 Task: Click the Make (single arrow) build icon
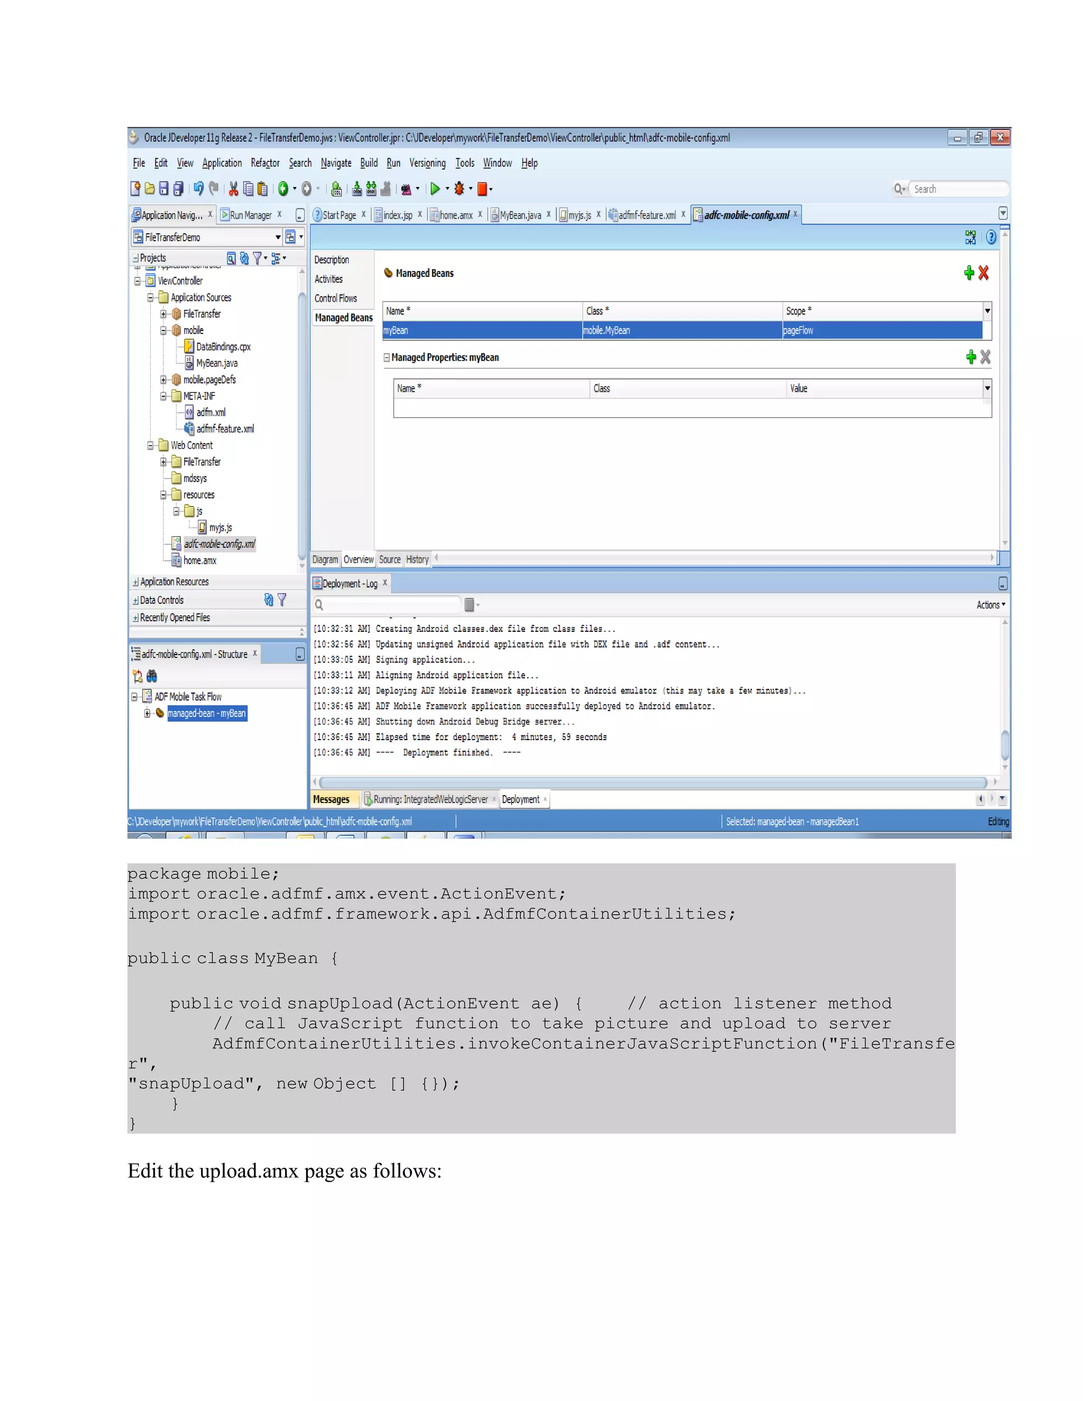pyautogui.click(x=357, y=189)
